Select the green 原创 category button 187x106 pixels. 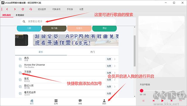tap(105, 28)
